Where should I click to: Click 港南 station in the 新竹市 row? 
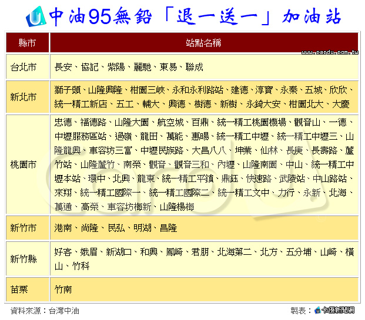63,228
